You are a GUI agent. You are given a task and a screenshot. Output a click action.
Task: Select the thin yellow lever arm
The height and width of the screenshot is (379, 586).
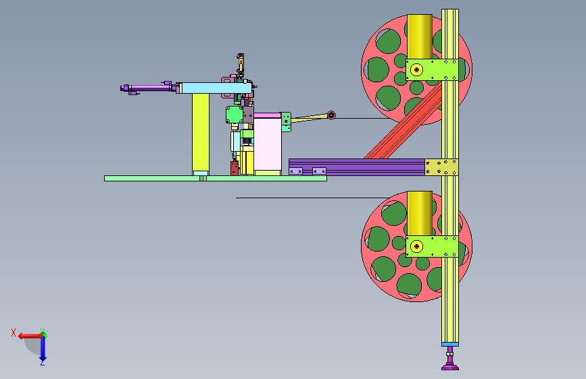pos(309,118)
